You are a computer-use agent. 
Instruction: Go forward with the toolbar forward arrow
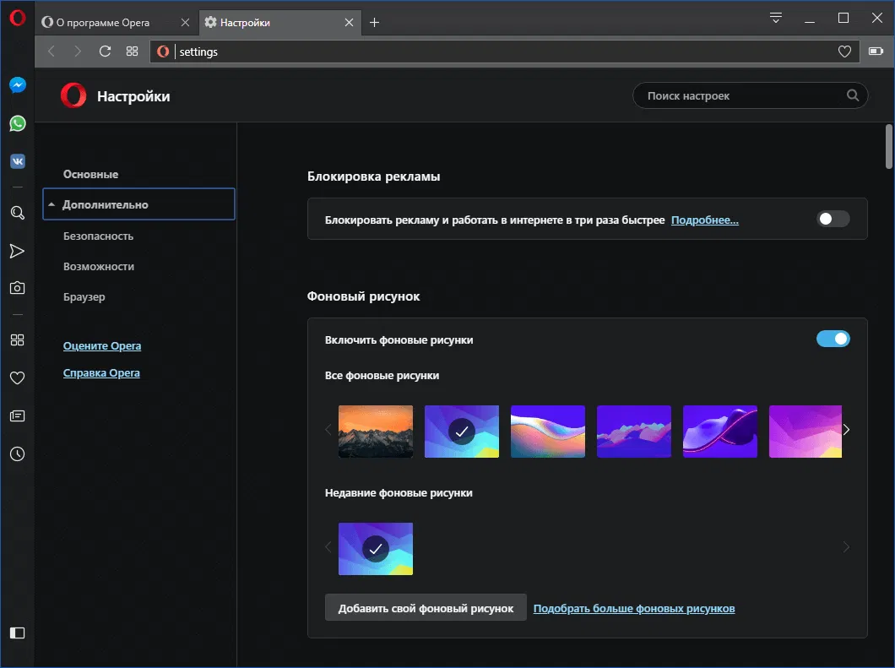point(78,52)
